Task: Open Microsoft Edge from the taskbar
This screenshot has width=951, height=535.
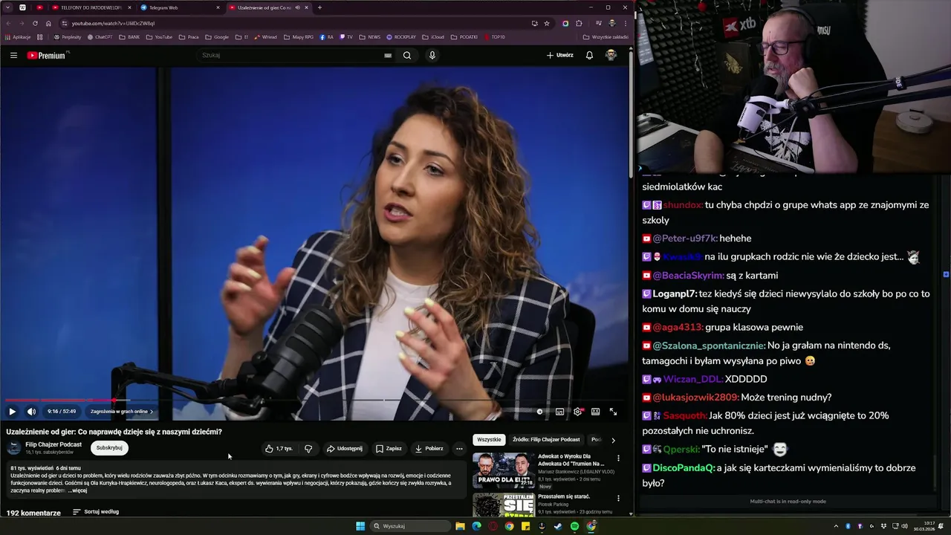Action: tap(476, 526)
